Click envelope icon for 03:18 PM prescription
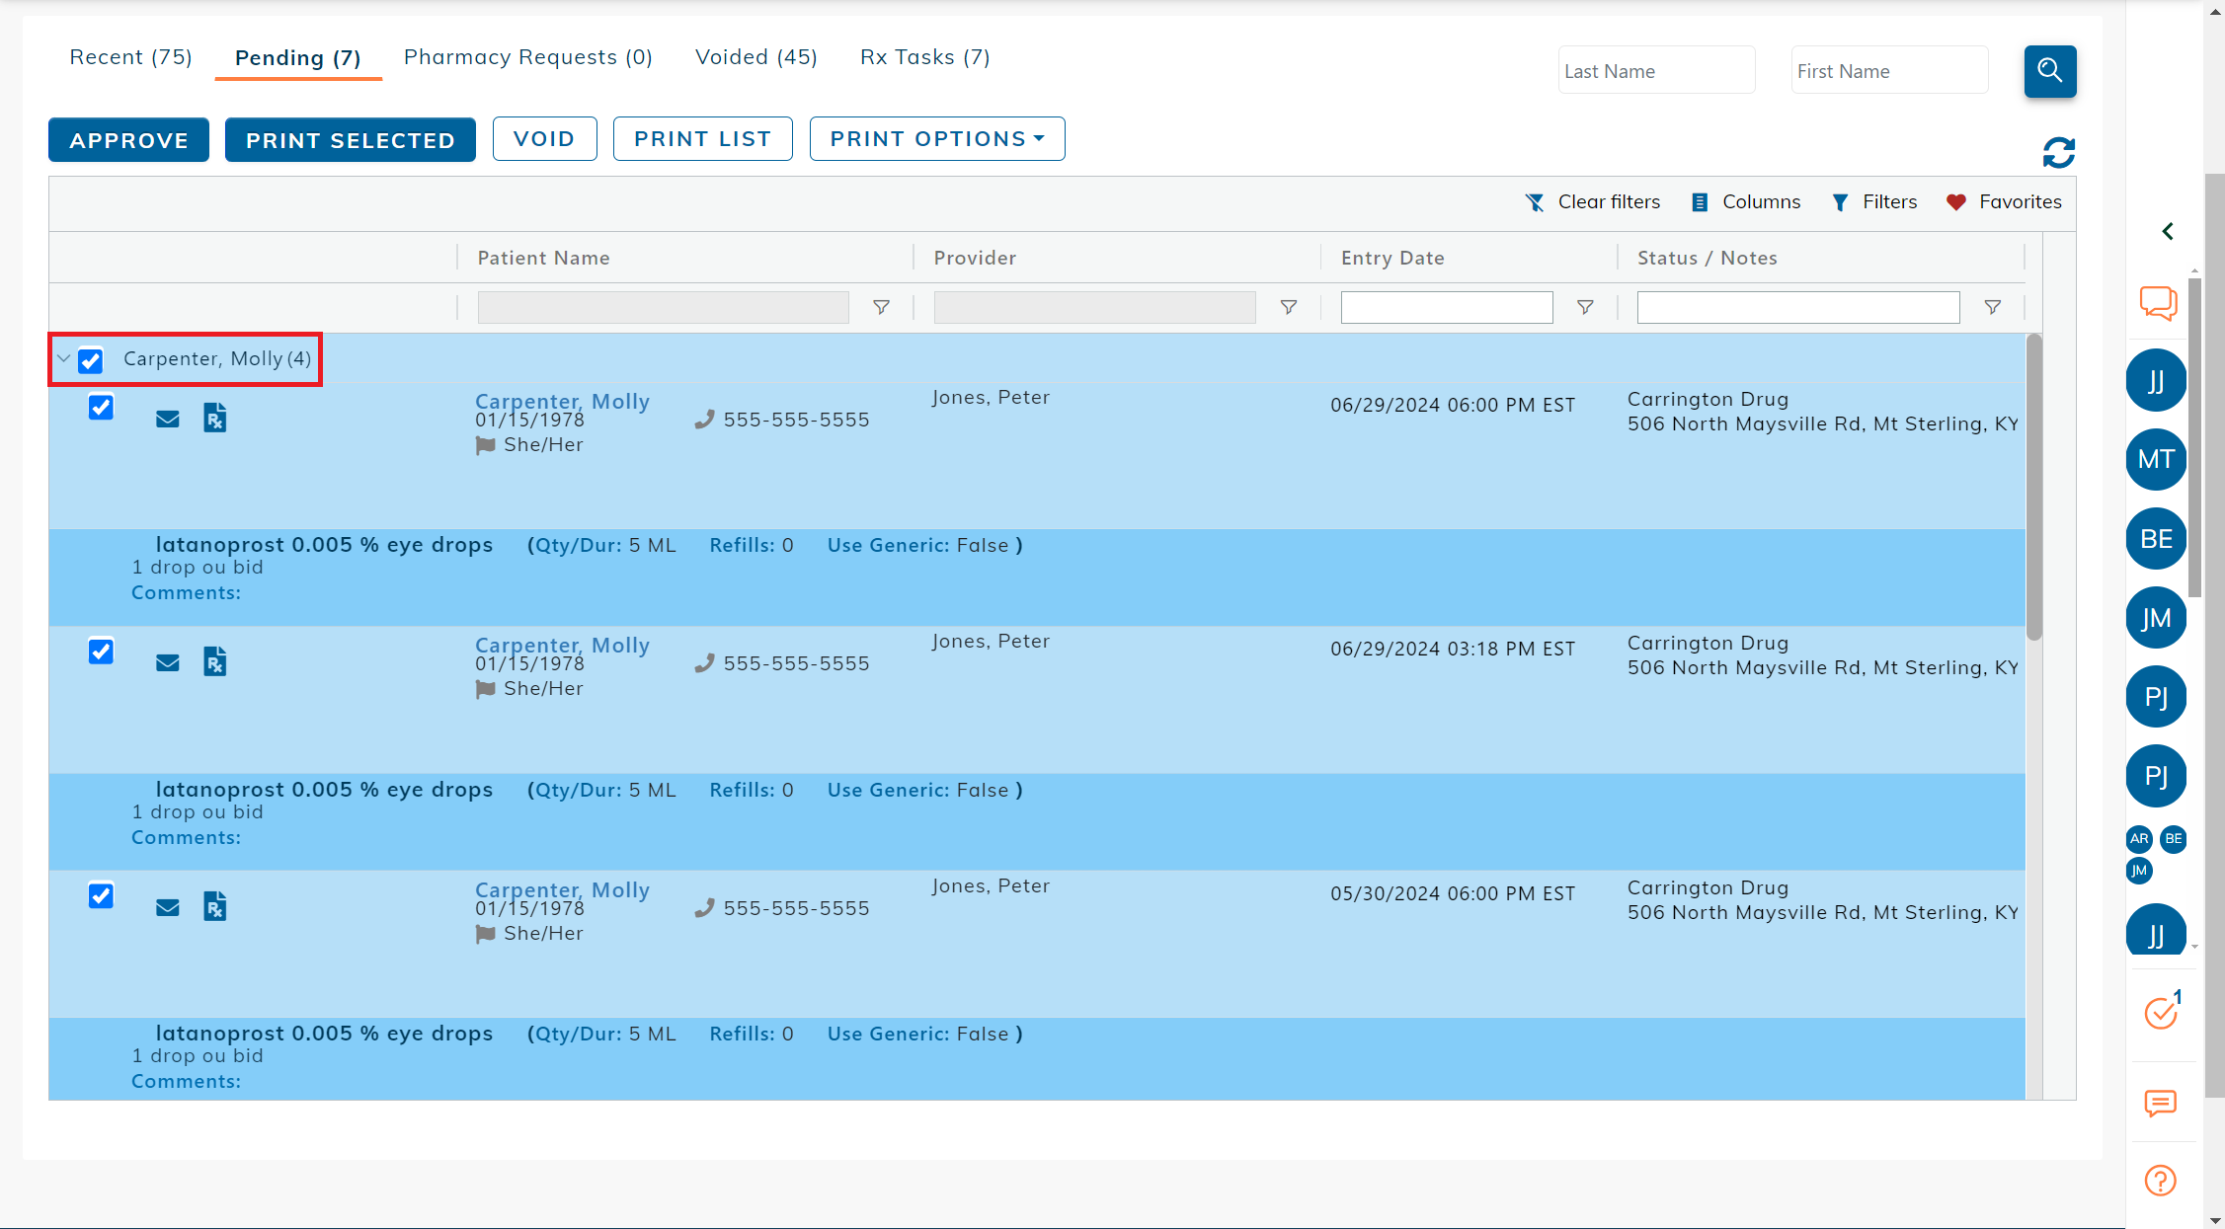 coord(168,663)
